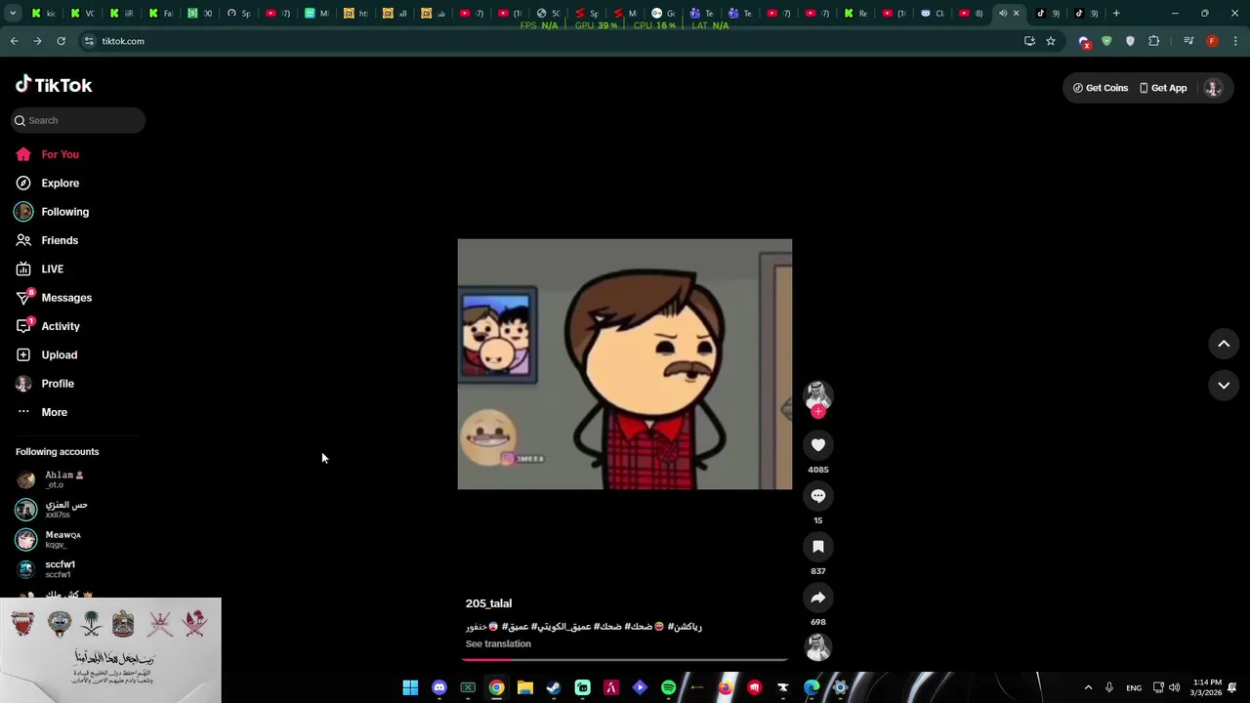Click Get App button
The height and width of the screenshot is (703, 1250).
coord(1163,88)
